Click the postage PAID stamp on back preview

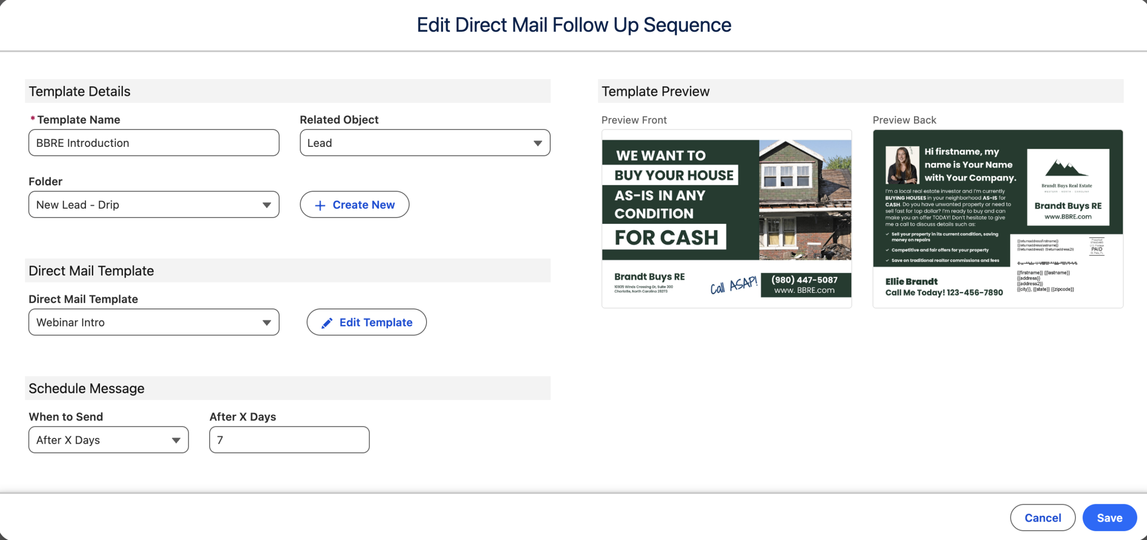point(1096,247)
